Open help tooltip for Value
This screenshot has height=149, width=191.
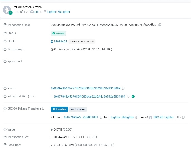(x=5, y=129)
